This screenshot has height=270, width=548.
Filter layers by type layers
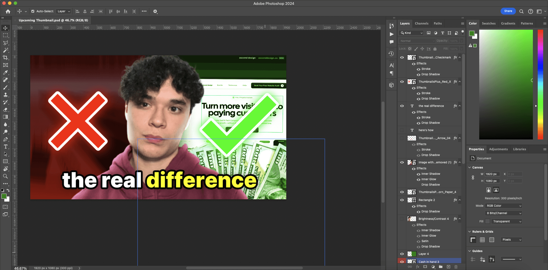pyautogui.click(x=442, y=33)
